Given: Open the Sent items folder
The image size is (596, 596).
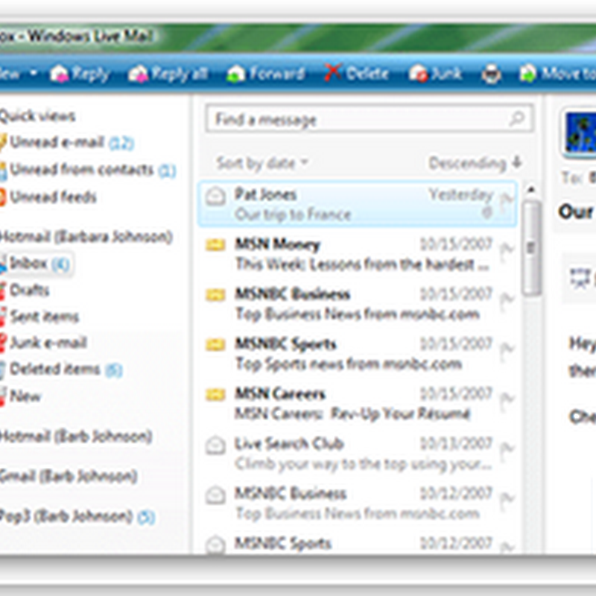Looking at the screenshot, I should (x=39, y=317).
